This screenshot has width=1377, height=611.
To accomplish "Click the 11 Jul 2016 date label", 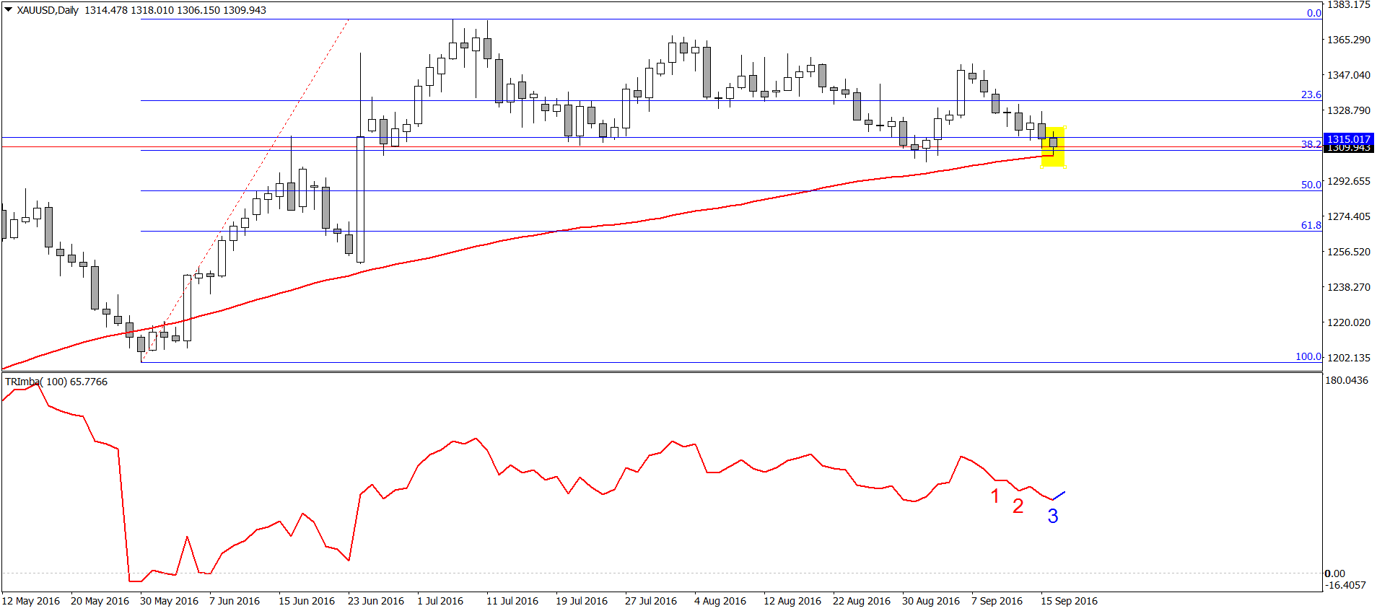I will (512, 601).
